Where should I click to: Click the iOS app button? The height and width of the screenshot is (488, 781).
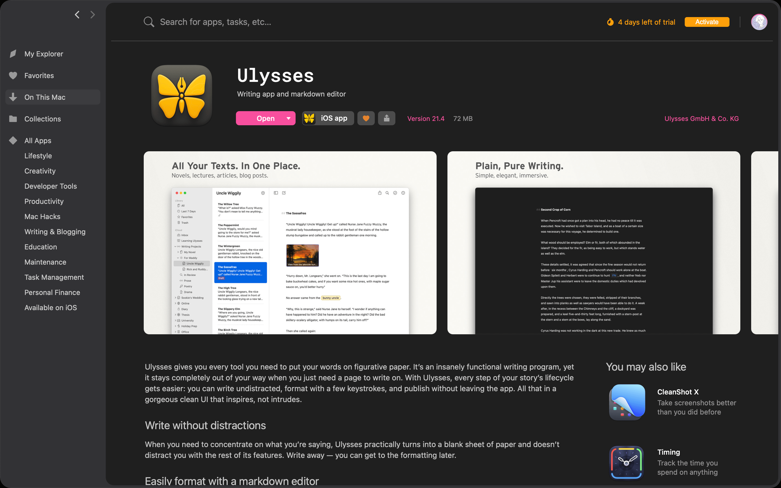pos(328,118)
